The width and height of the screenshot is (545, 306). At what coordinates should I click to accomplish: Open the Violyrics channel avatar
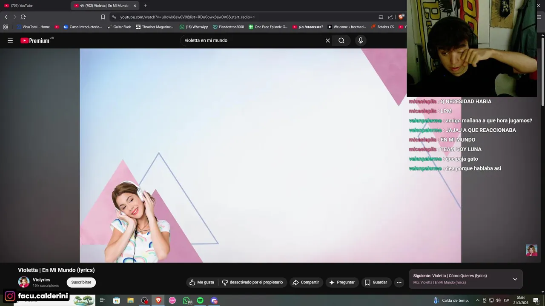24,282
